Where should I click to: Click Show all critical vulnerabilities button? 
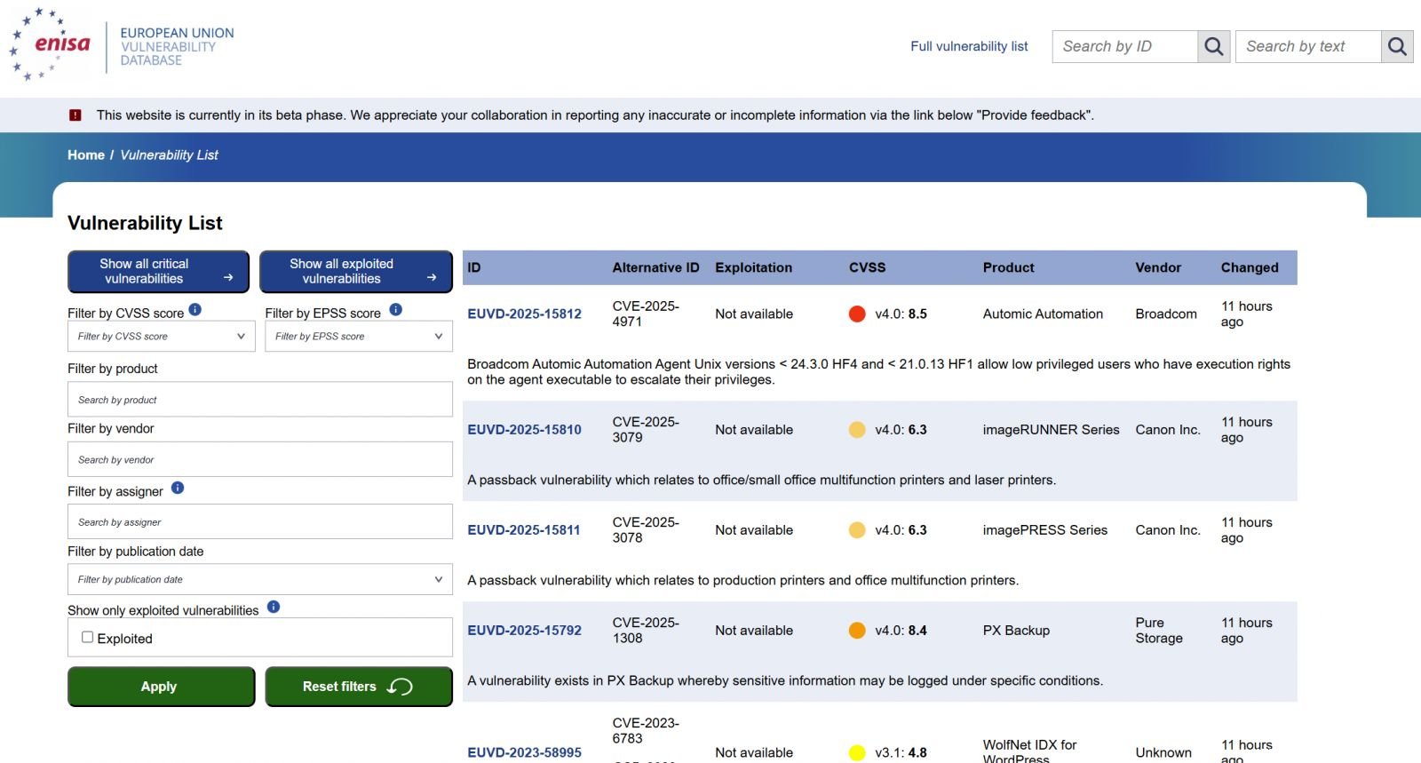[158, 271]
